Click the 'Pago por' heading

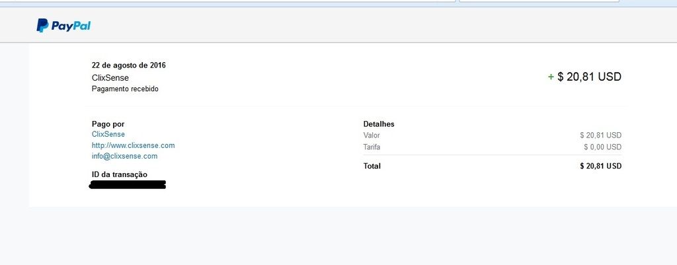pyautogui.click(x=108, y=124)
